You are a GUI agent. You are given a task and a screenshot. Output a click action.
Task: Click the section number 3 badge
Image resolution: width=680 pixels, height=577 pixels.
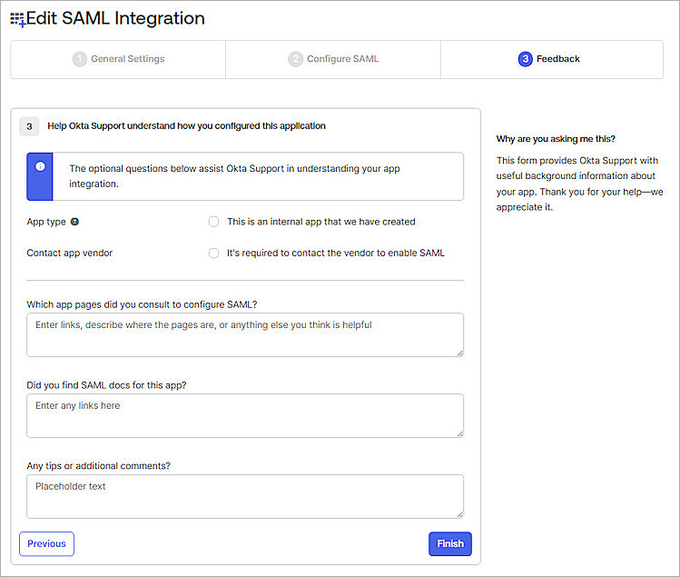click(x=29, y=127)
